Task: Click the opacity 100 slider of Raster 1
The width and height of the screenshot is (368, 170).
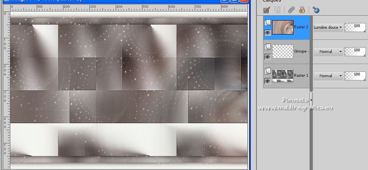Action: [355, 76]
